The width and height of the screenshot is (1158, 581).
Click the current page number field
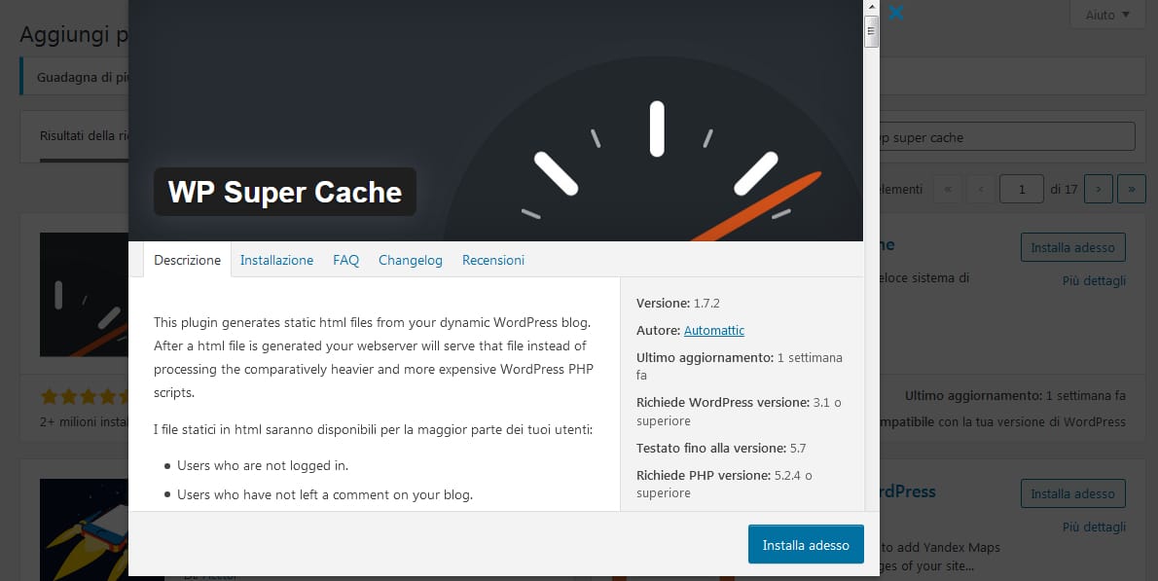pyautogui.click(x=1022, y=189)
